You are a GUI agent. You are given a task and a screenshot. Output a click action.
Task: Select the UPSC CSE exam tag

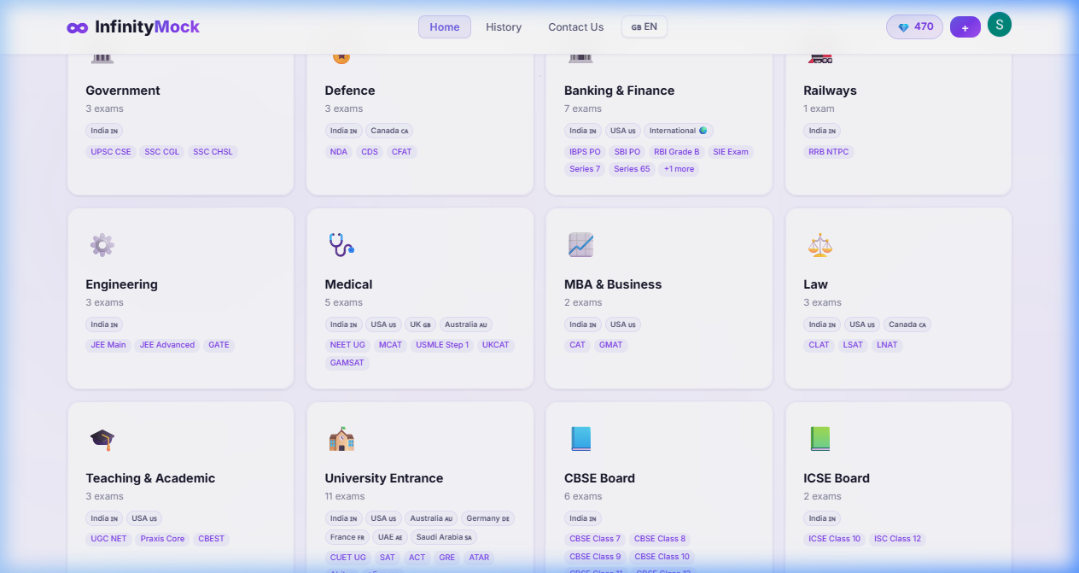111,152
